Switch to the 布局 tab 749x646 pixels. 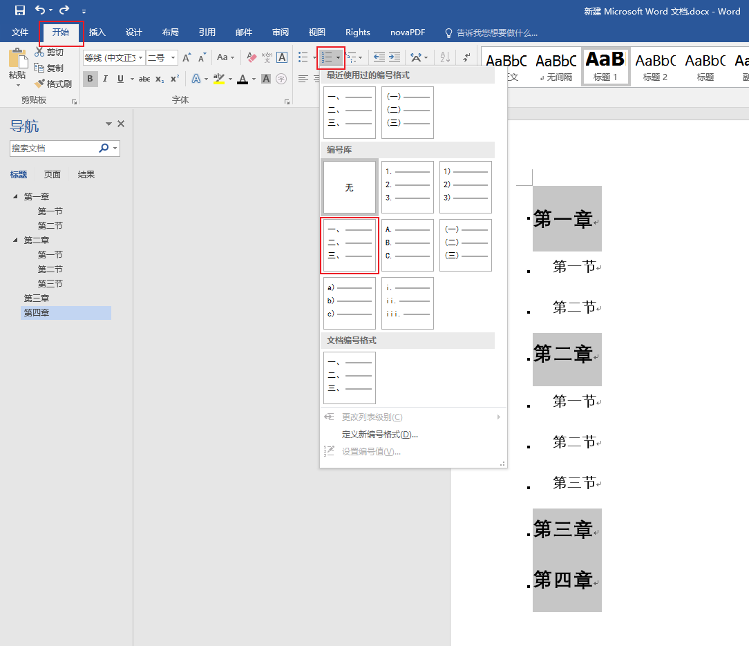(171, 32)
